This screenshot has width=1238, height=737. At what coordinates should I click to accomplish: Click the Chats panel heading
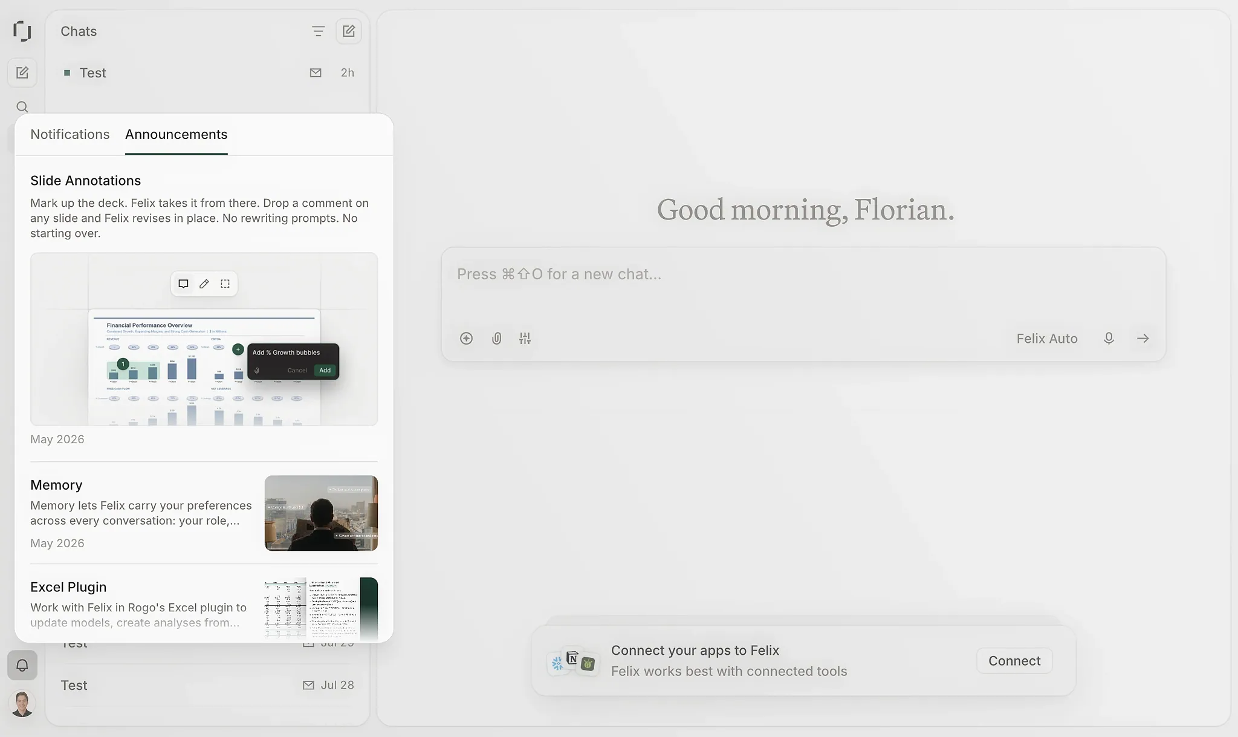pos(79,31)
